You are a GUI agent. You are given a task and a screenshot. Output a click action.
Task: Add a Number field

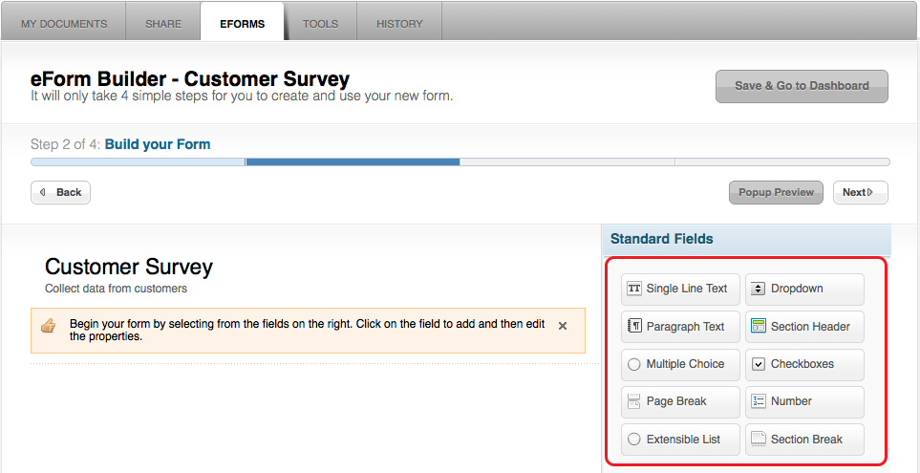[x=804, y=401]
